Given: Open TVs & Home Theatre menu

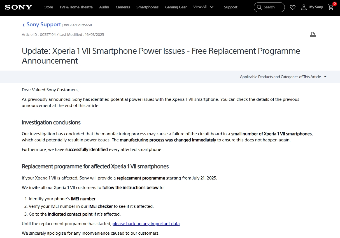Looking at the screenshot, I should (x=76, y=7).
